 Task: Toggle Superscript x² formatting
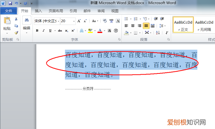pyautogui.click(x=73, y=30)
